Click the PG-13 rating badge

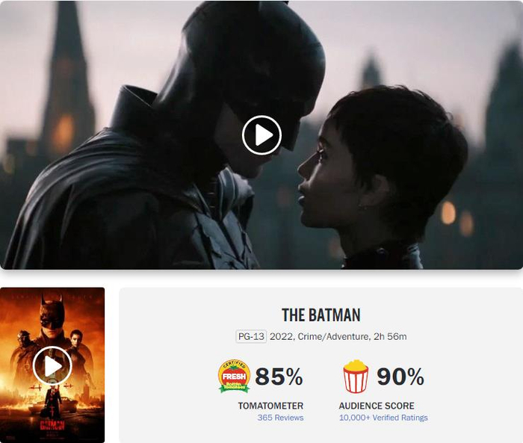click(251, 336)
